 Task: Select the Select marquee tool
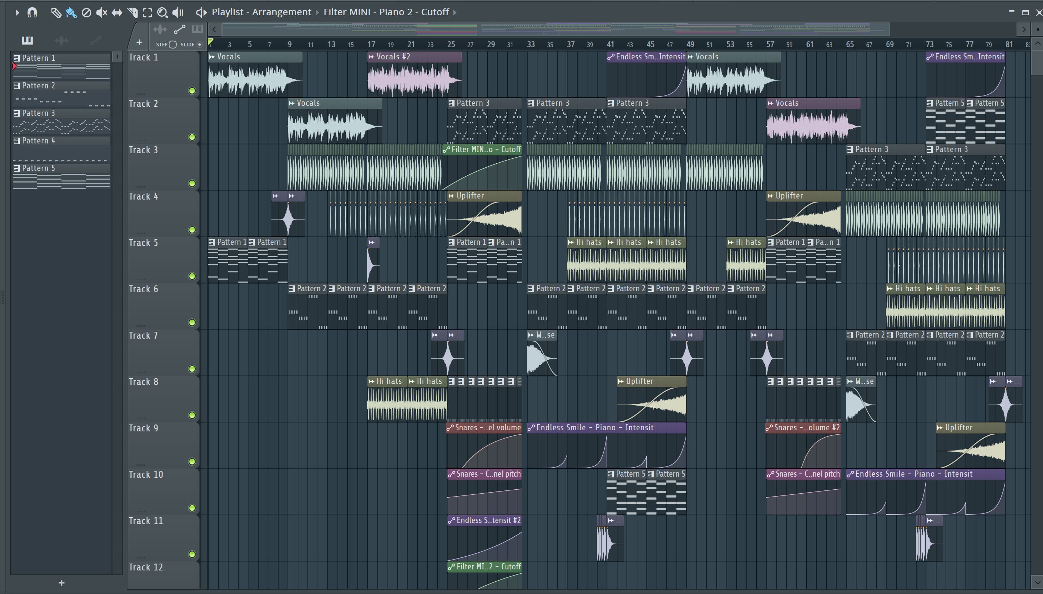[x=148, y=13]
